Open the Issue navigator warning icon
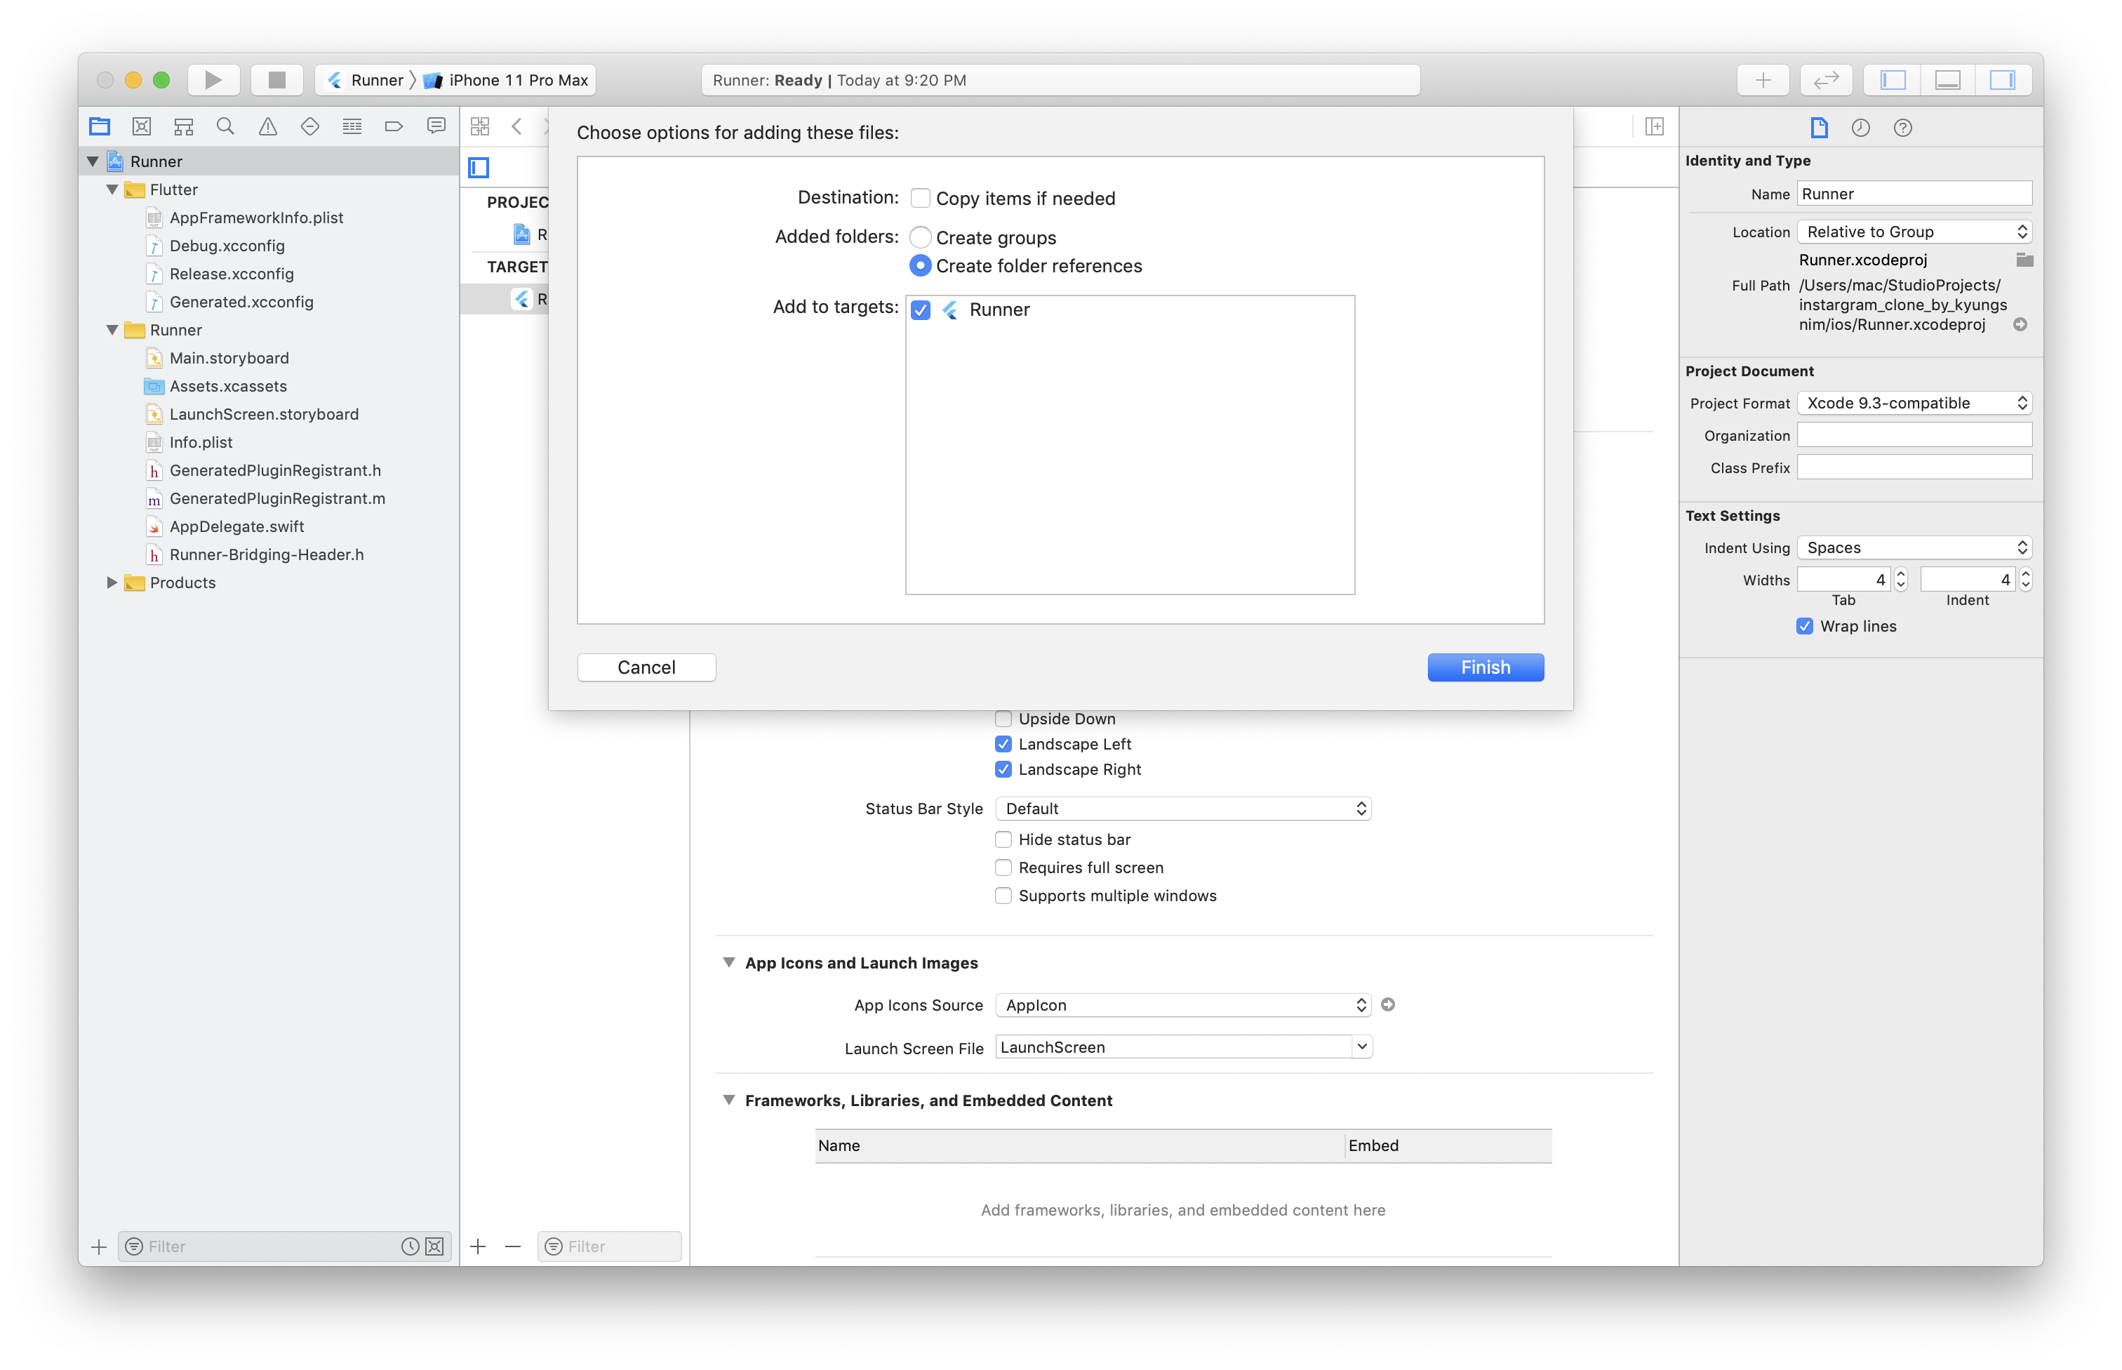This screenshot has height=1370, width=2122. (267, 126)
